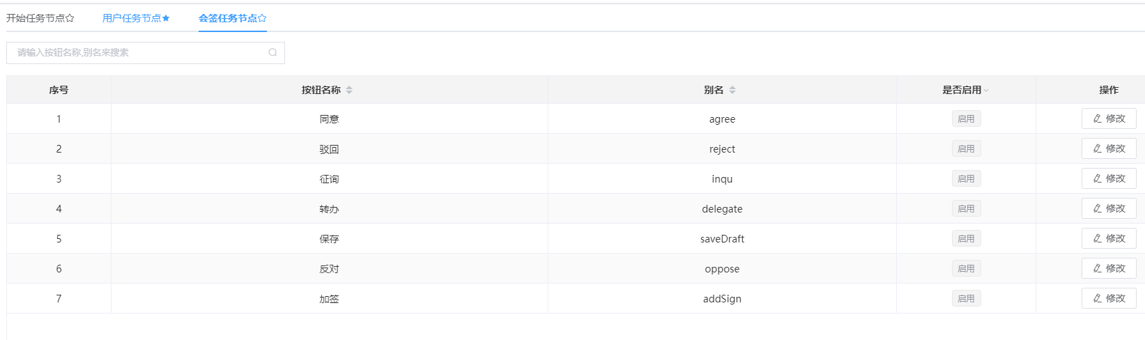Click the sort arrows beside 别名 header
Viewport: 1145px width, 340px height.
pos(732,90)
